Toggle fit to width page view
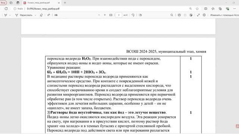239x134 pixels. [111, 15]
